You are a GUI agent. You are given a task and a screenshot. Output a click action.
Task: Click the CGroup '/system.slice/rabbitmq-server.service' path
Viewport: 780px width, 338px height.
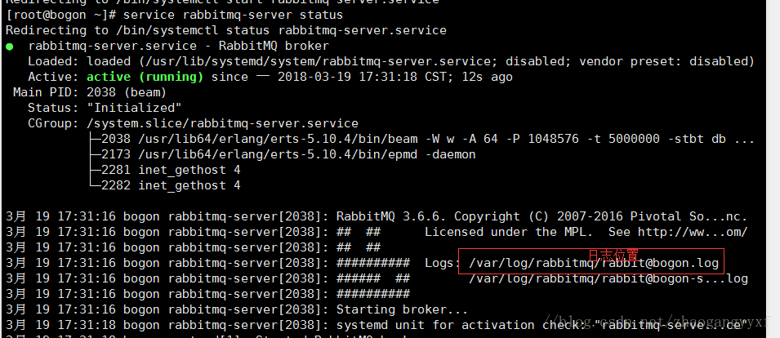(x=222, y=123)
